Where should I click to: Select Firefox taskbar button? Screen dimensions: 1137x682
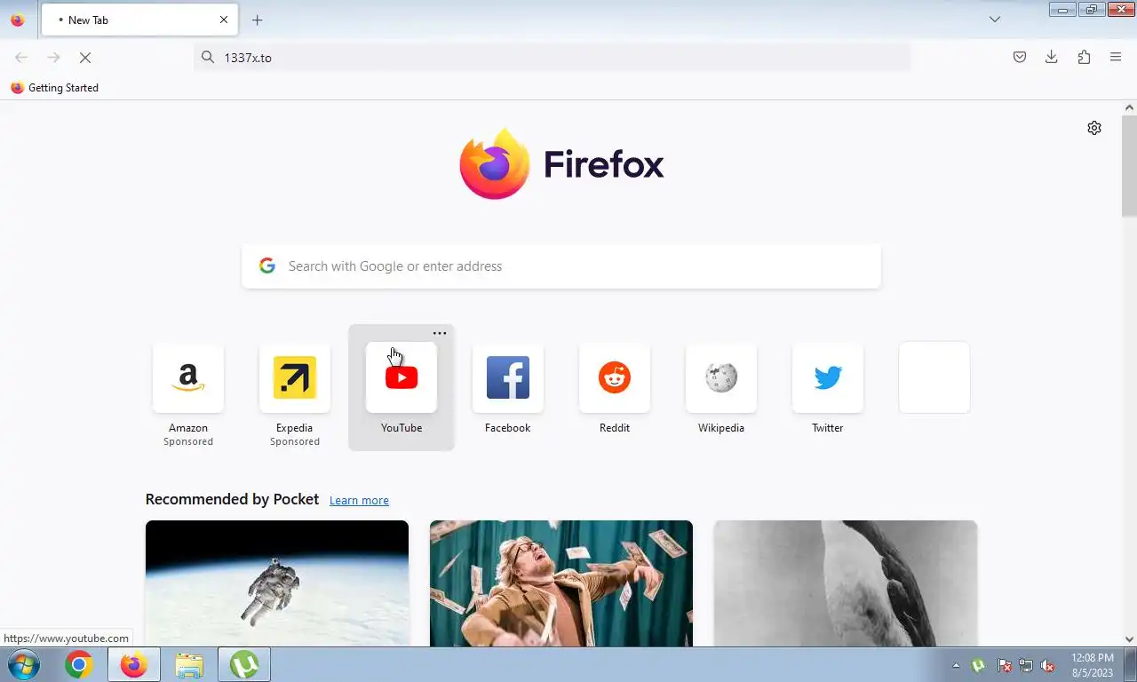(134, 664)
